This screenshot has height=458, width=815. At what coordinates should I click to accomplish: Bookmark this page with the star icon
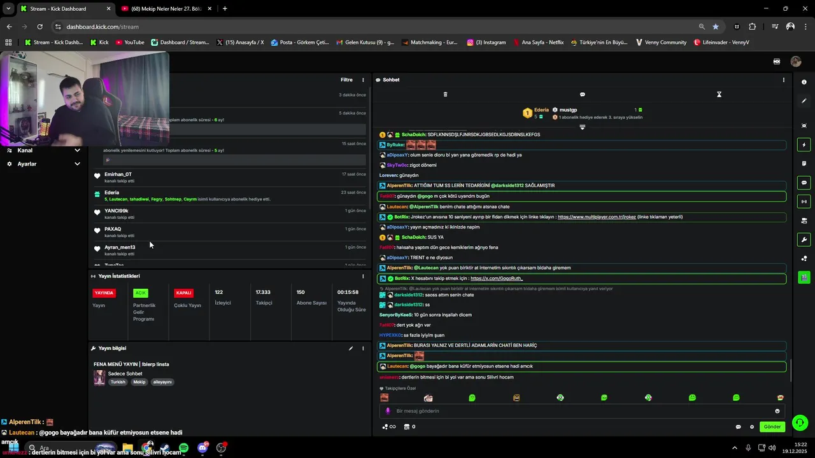pyautogui.click(x=716, y=27)
